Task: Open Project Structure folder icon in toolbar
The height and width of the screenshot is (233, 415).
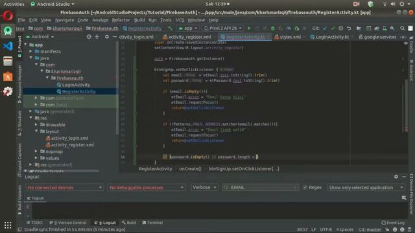Action: coord(359,28)
